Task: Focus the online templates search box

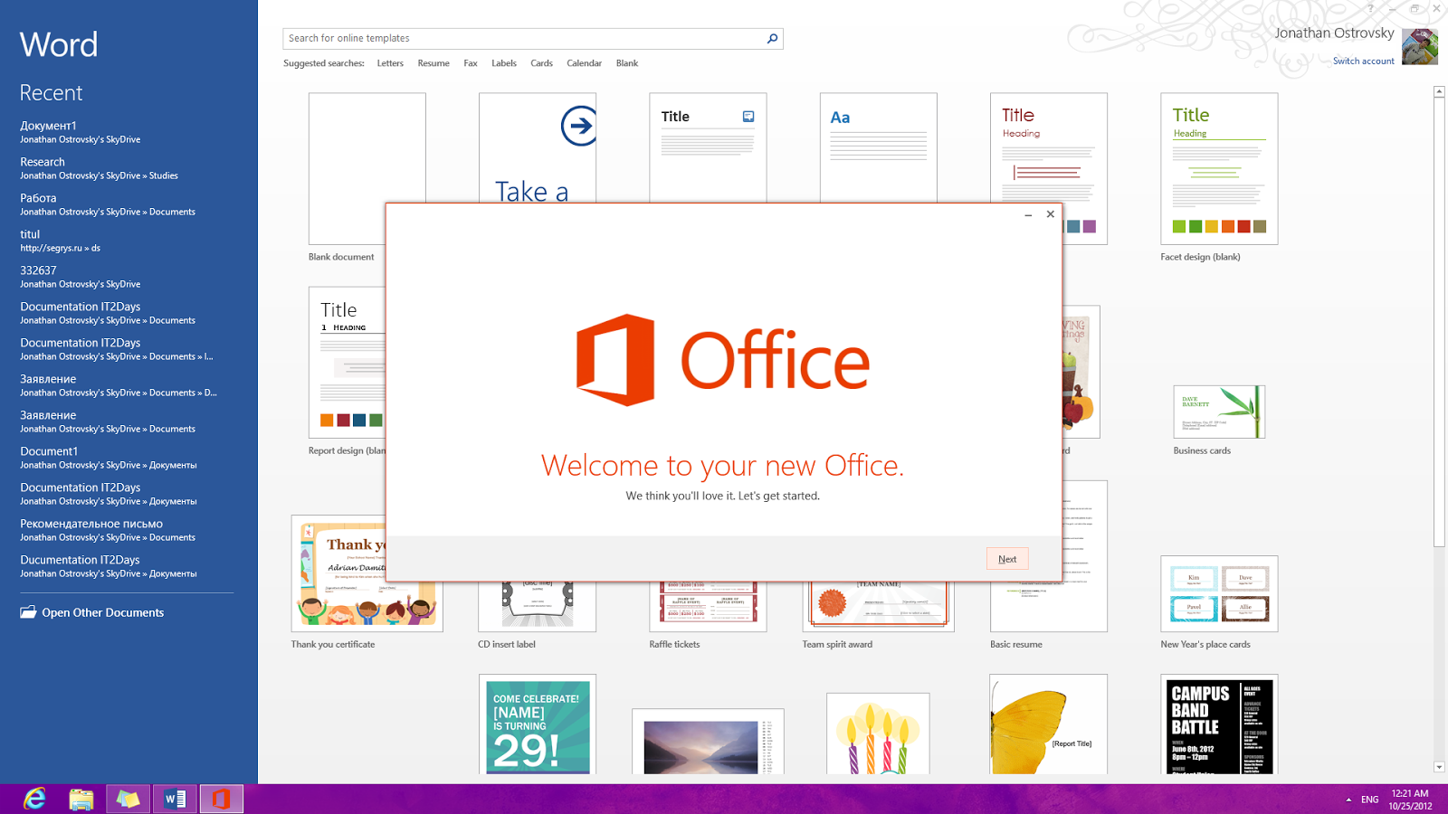Action: pos(525,38)
